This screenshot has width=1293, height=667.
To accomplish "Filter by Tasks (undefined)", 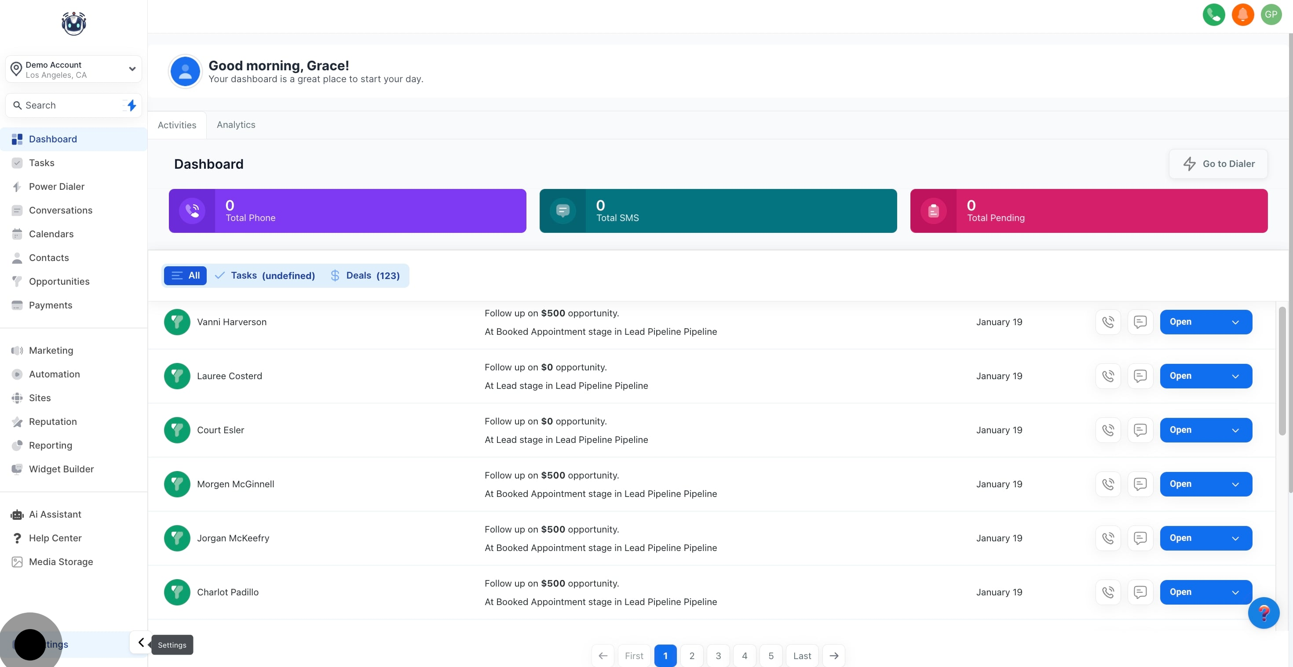I will [265, 275].
